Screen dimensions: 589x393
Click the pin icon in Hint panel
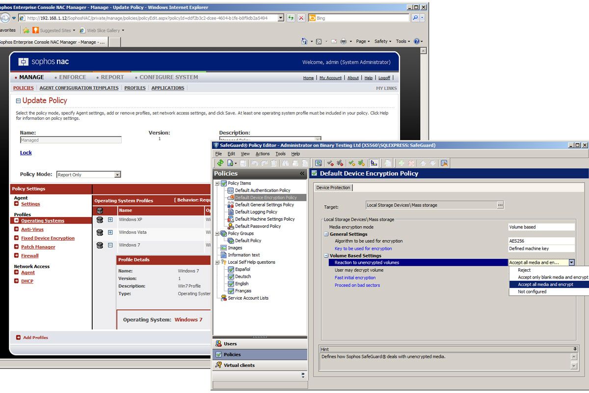(575, 349)
